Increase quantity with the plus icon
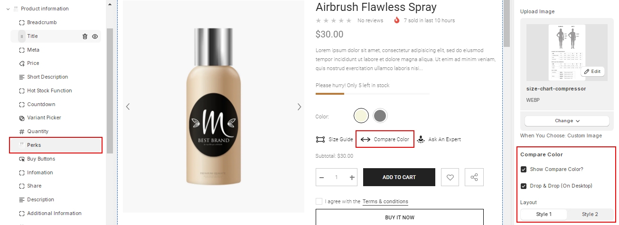 (x=352, y=178)
